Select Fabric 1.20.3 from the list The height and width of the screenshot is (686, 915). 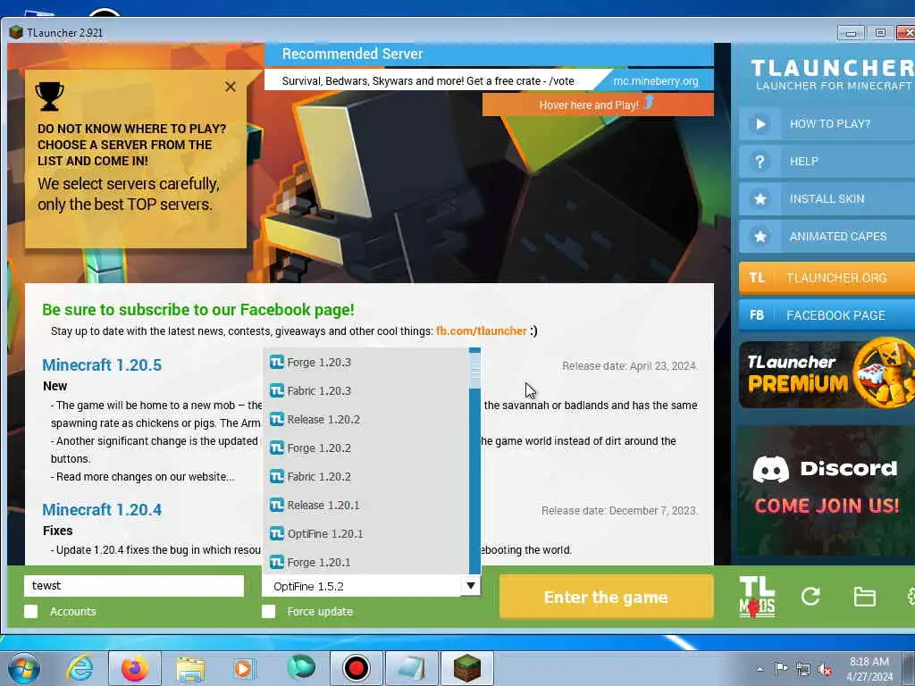coord(365,391)
